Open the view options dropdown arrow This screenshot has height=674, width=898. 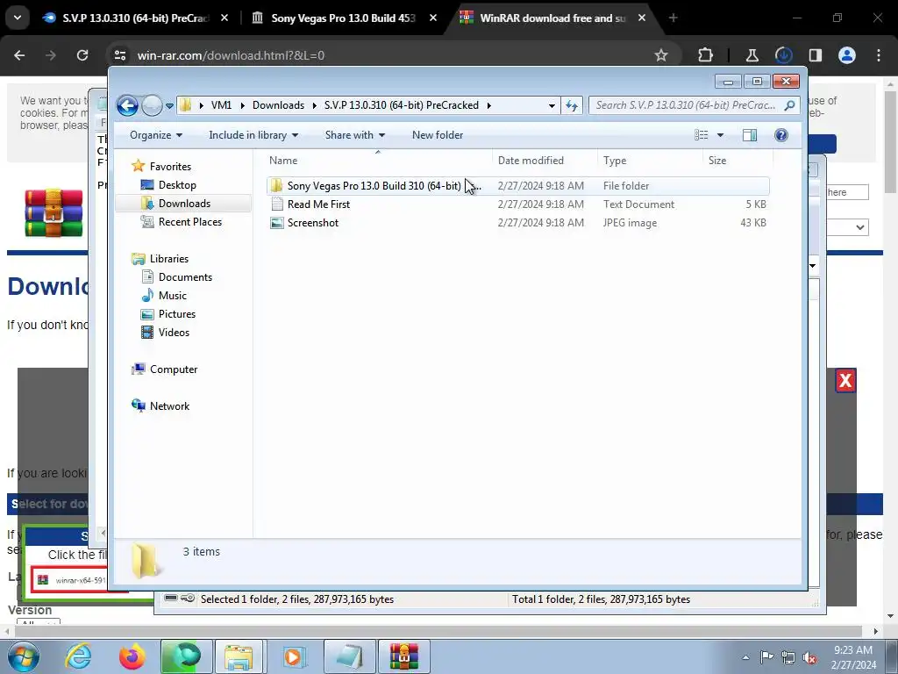[721, 135]
